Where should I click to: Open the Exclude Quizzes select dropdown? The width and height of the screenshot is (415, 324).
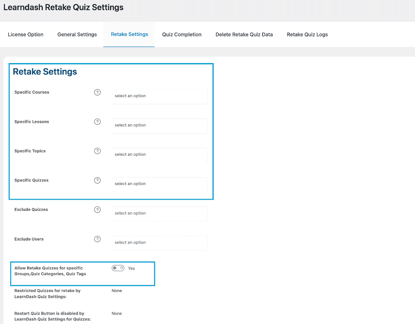[x=159, y=214]
